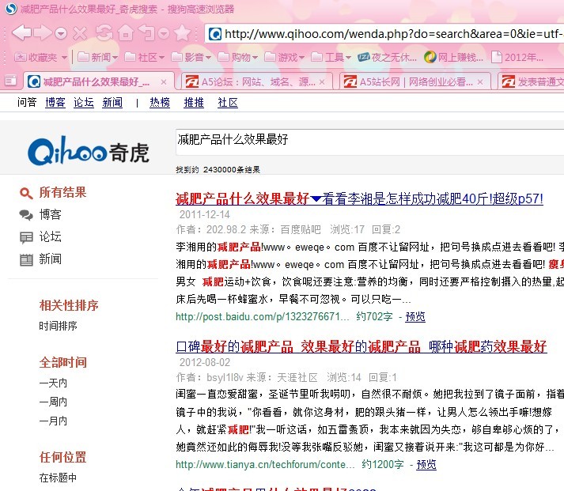Click the home page icon

tap(125, 32)
